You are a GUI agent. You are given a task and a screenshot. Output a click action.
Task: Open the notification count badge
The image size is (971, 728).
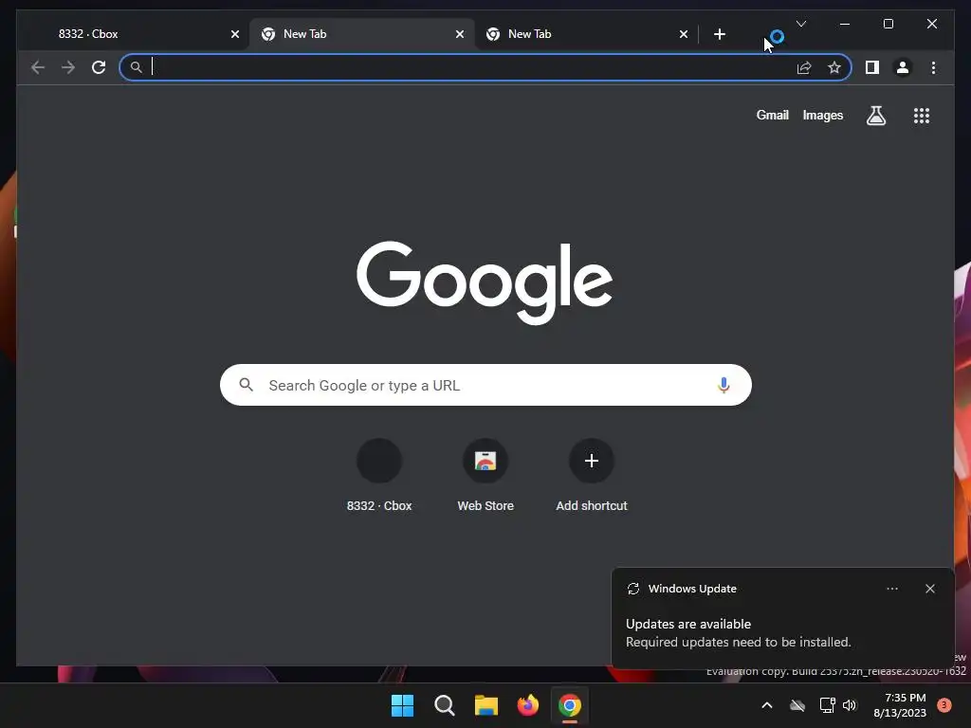pos(944,705)
